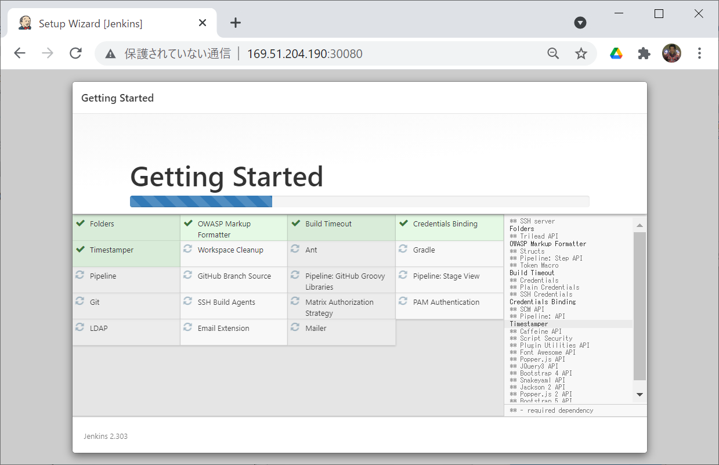Click the refresh icon beside LDAP
Viewport: 719px width, 465px height.
click(80, 327)
